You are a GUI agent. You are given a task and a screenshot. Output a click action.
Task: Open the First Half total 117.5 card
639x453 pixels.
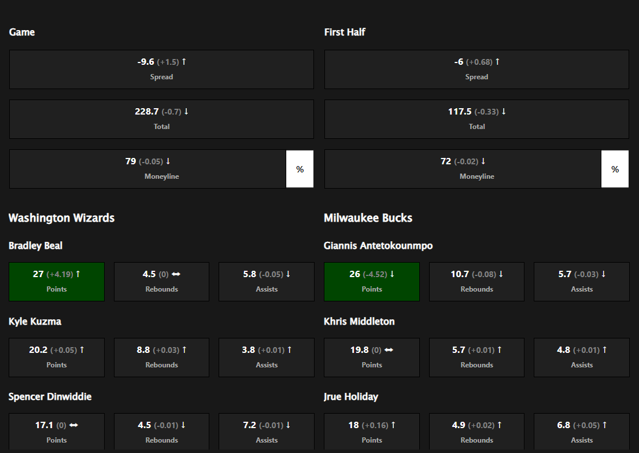(477, 119)
